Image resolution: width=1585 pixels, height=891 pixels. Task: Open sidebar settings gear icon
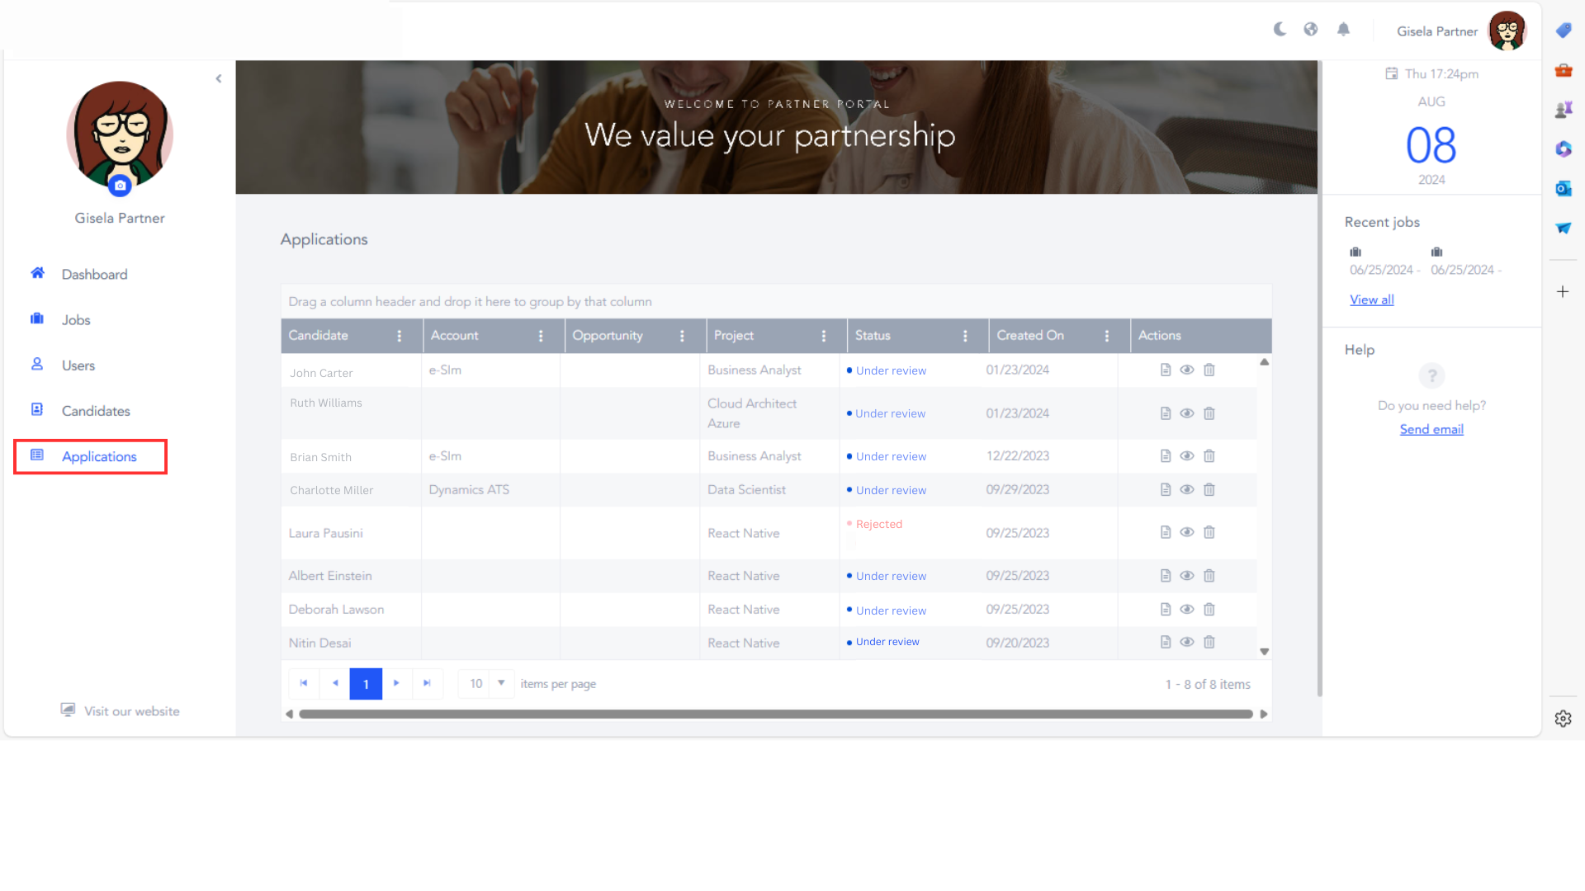(1563, 719)
